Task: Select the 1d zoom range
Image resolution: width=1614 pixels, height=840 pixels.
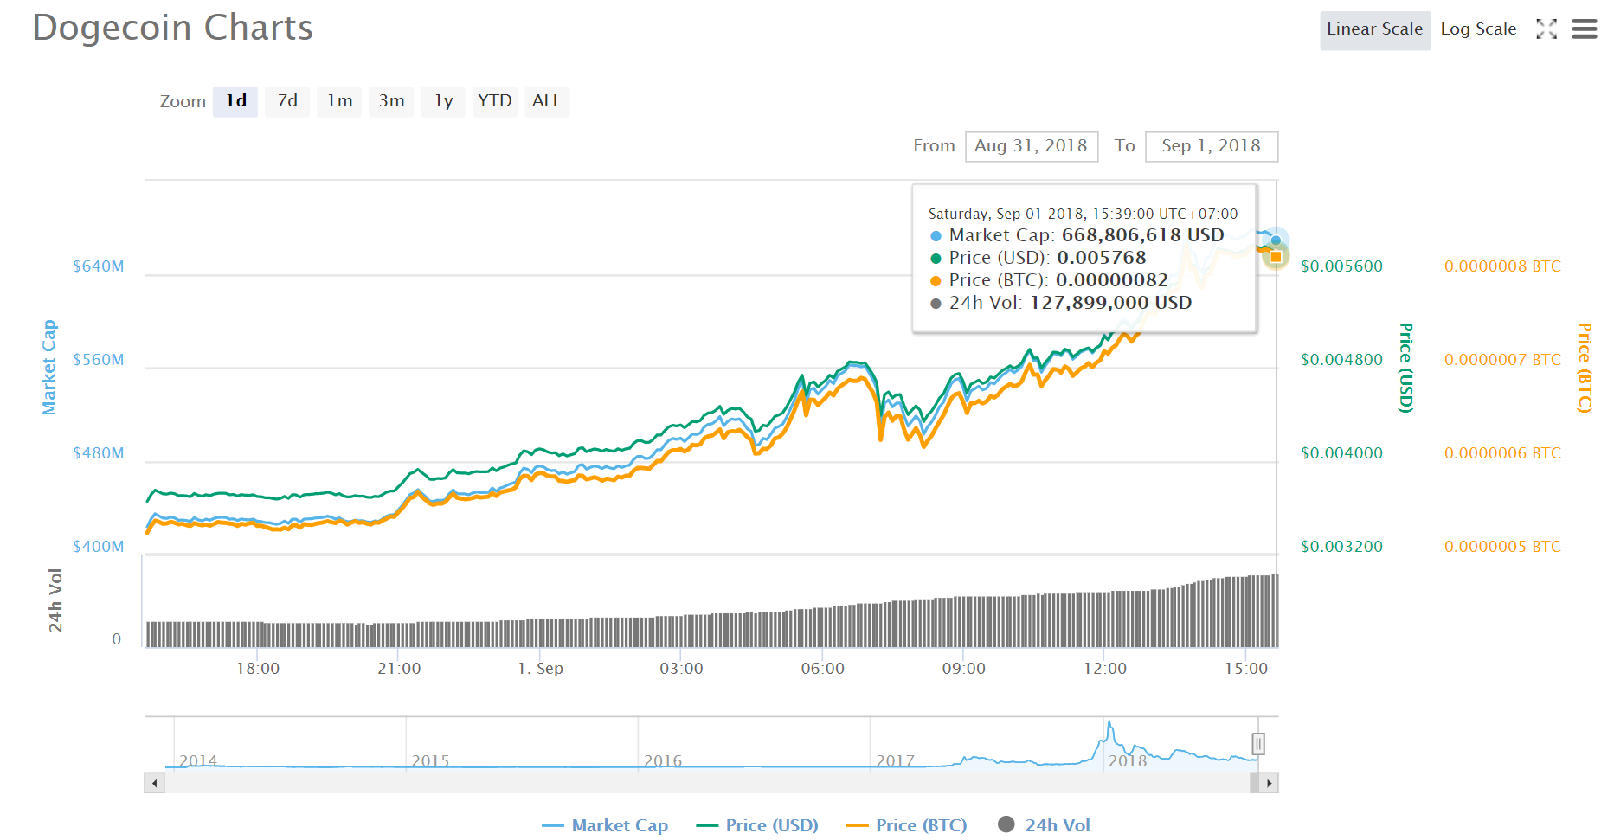Action: click(235, 101)
